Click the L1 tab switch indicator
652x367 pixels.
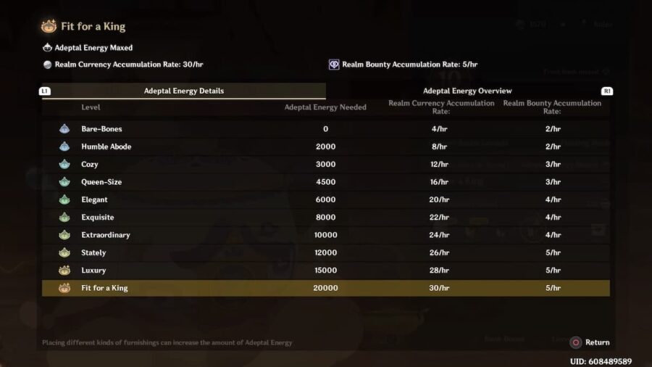coord(46,91)
